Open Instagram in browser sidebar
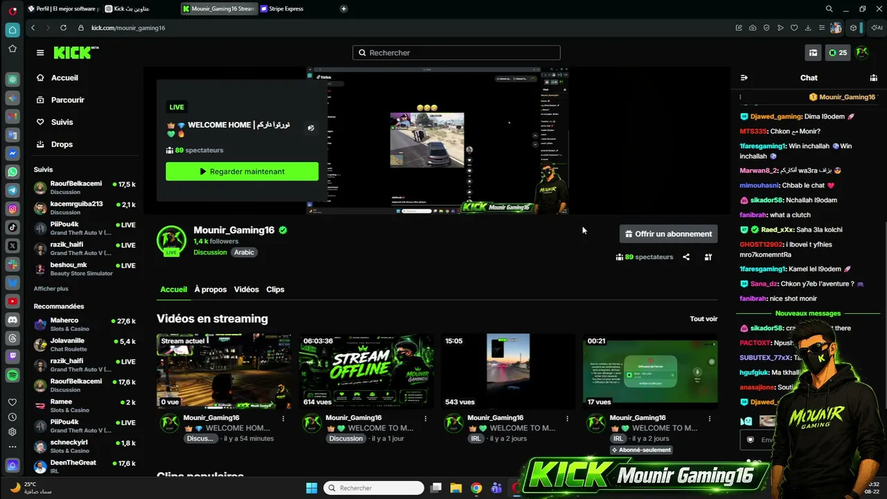887x499 pixels. click(x=12, y=209)
